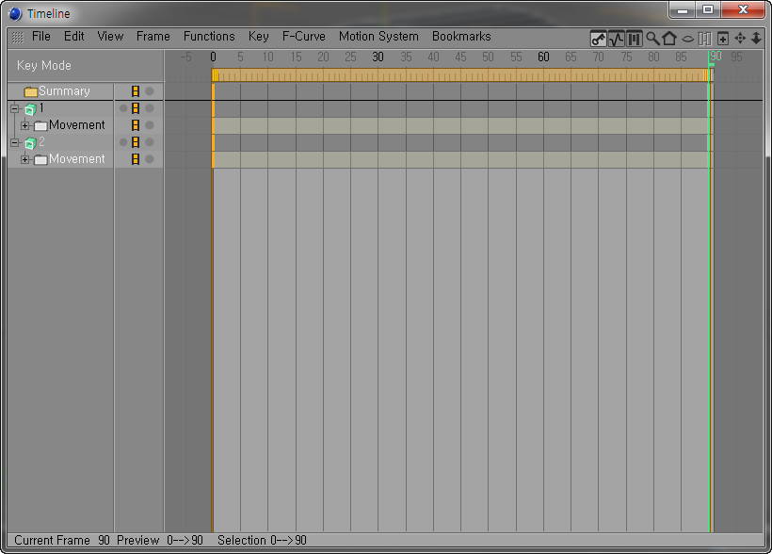This screenshot has width=772, height=554.
Task: Toggle the gray dot right of object 1's filmstrip
Action: coord(150,108)
